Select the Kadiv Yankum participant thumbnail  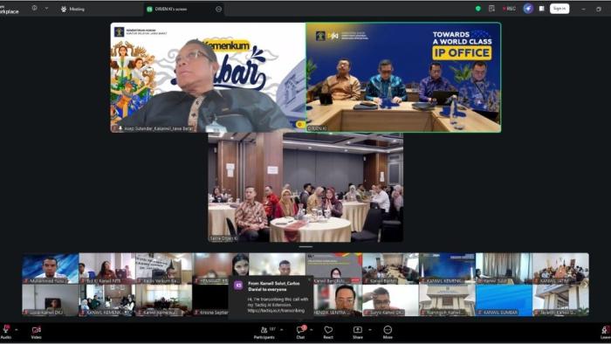[164, 268]
